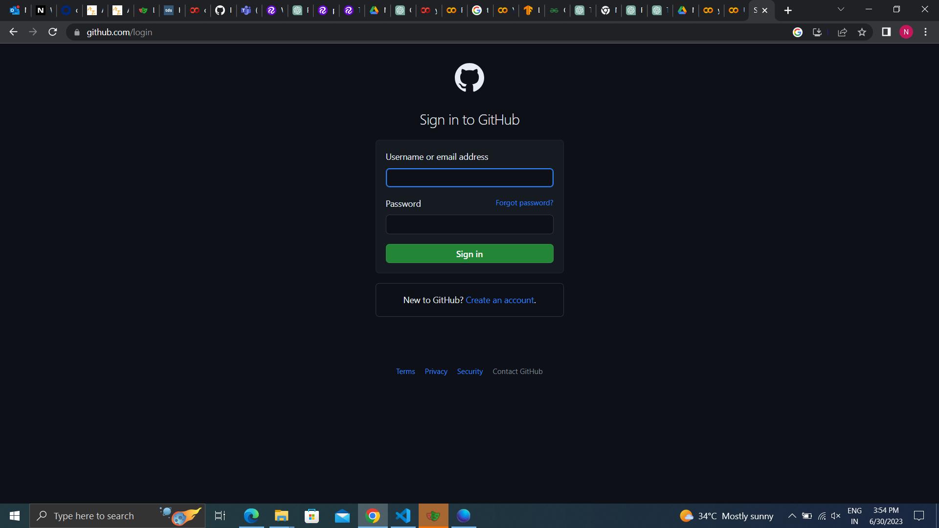Open the Security footer link
This screenshot has height=528, width=939.
[470, 372]
